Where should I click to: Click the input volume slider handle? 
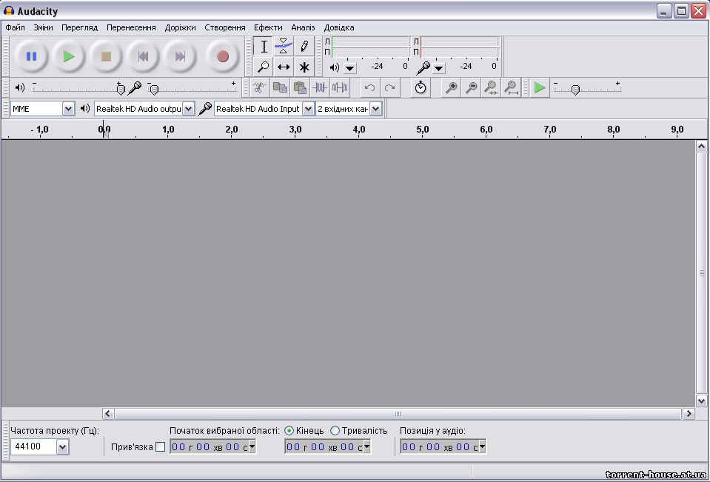coord(154,90)
